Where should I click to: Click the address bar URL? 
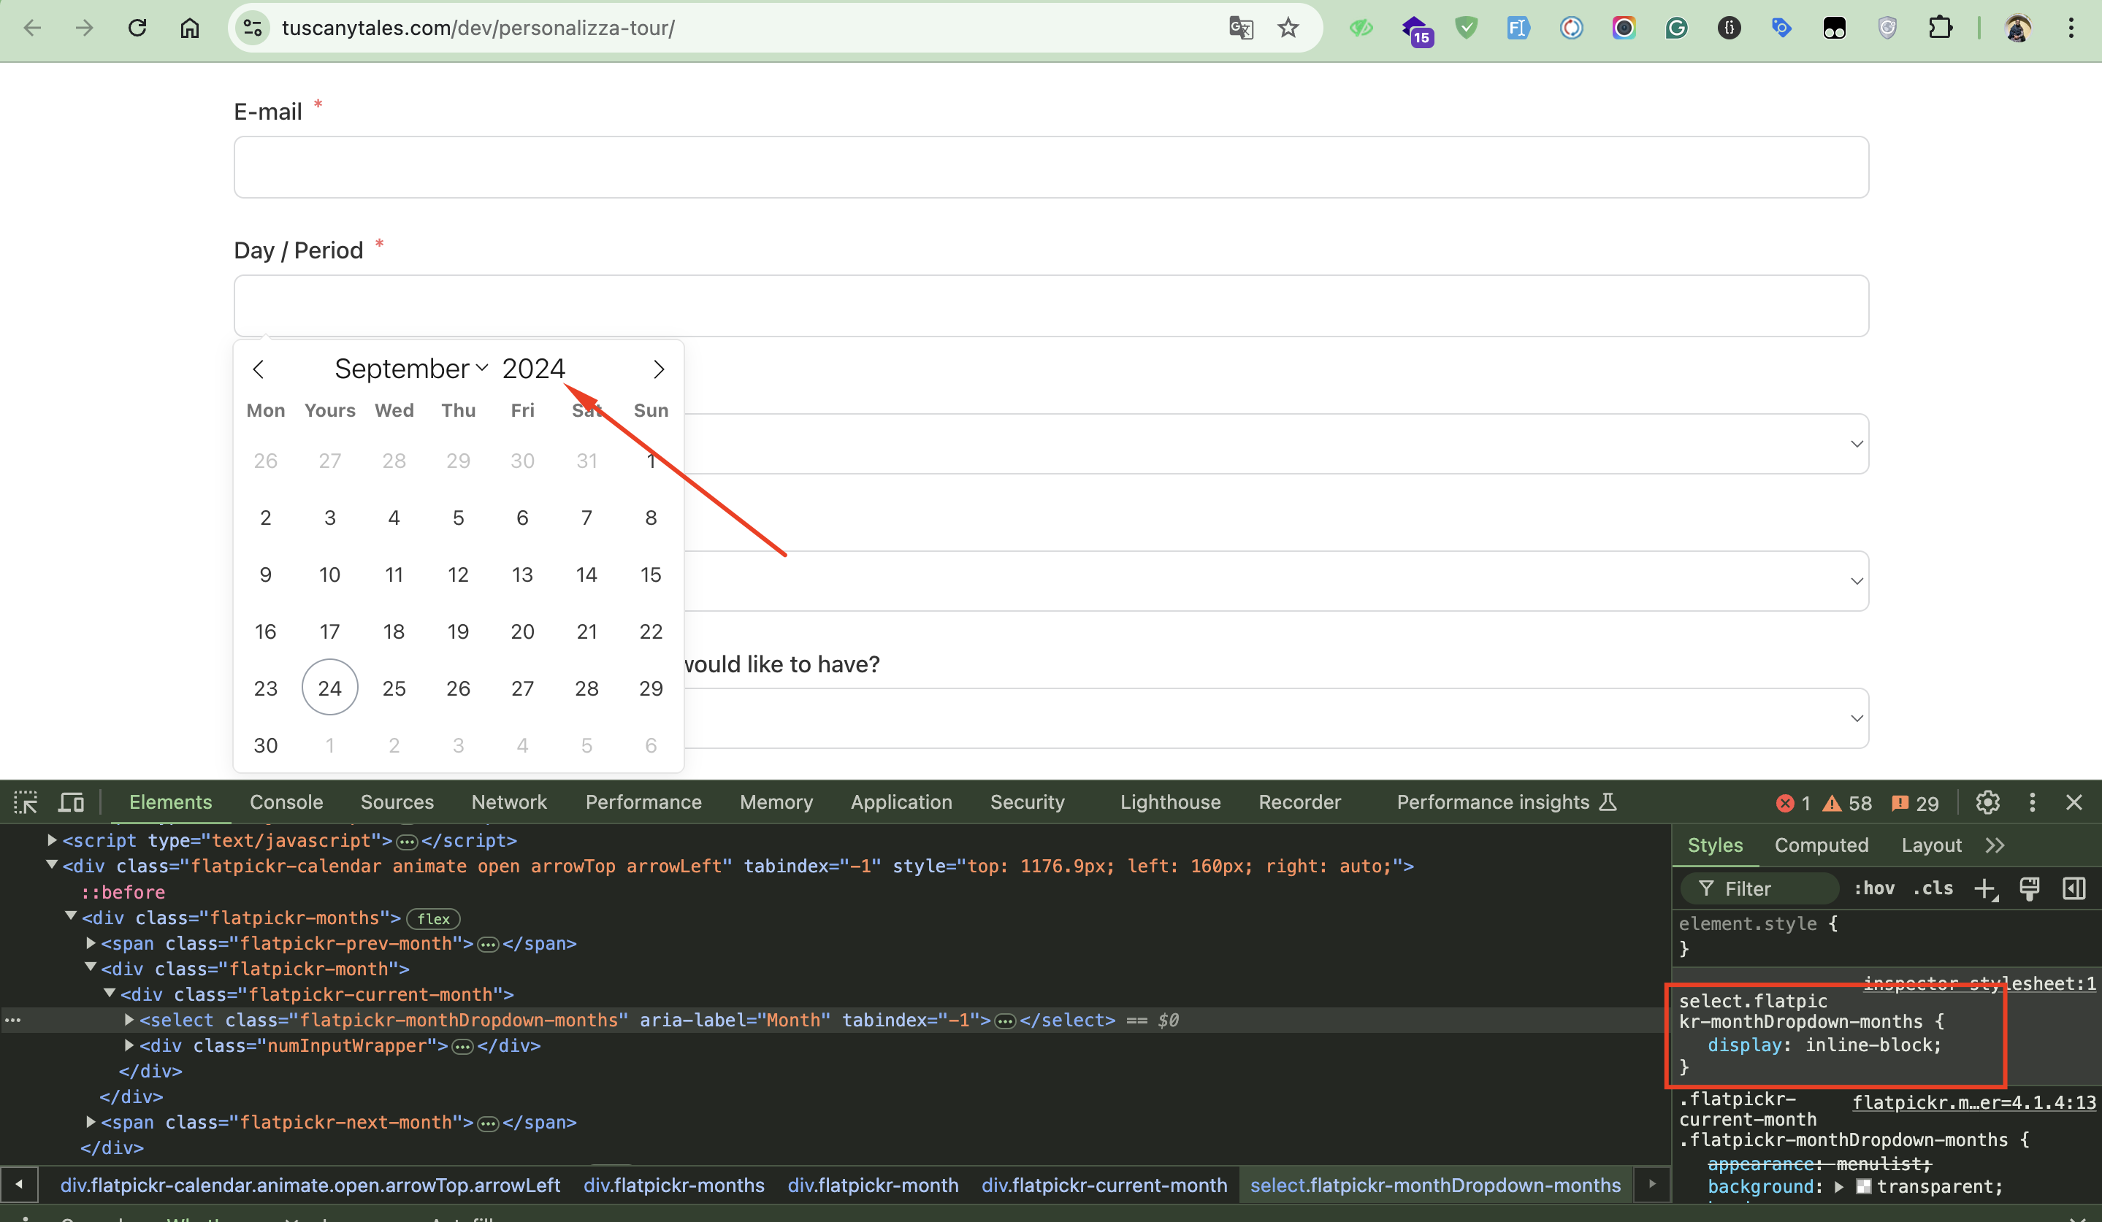tap(478, 28)
